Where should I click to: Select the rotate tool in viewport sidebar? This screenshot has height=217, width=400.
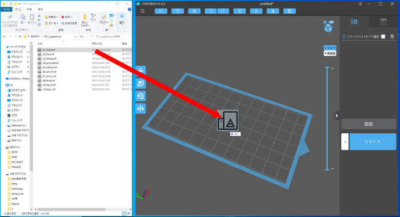coord(141,84)
